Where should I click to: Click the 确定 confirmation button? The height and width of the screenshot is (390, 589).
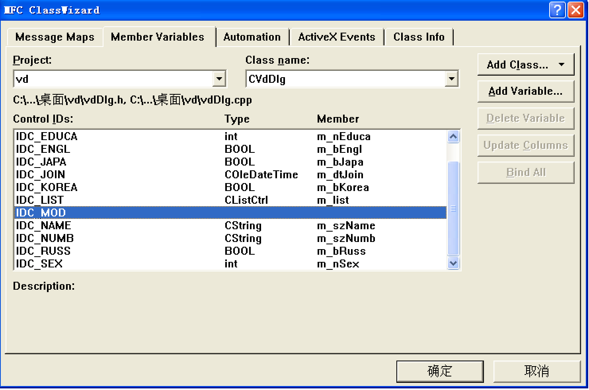(439, 370)
